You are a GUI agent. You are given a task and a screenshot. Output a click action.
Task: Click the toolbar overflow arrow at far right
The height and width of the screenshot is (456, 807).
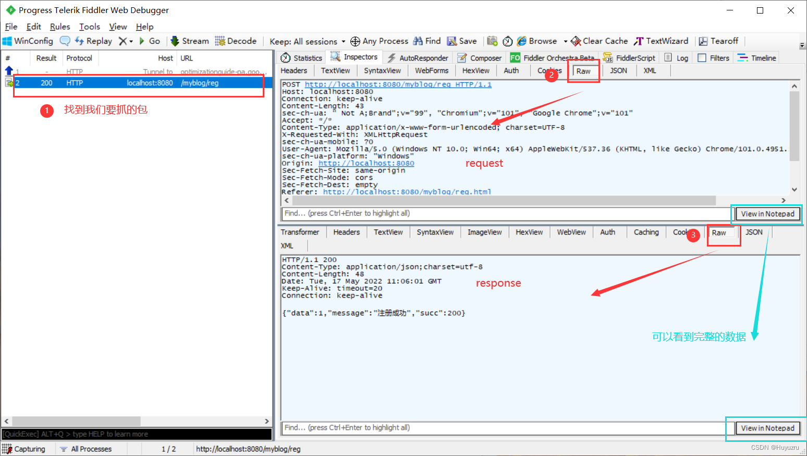click(802, 44)
